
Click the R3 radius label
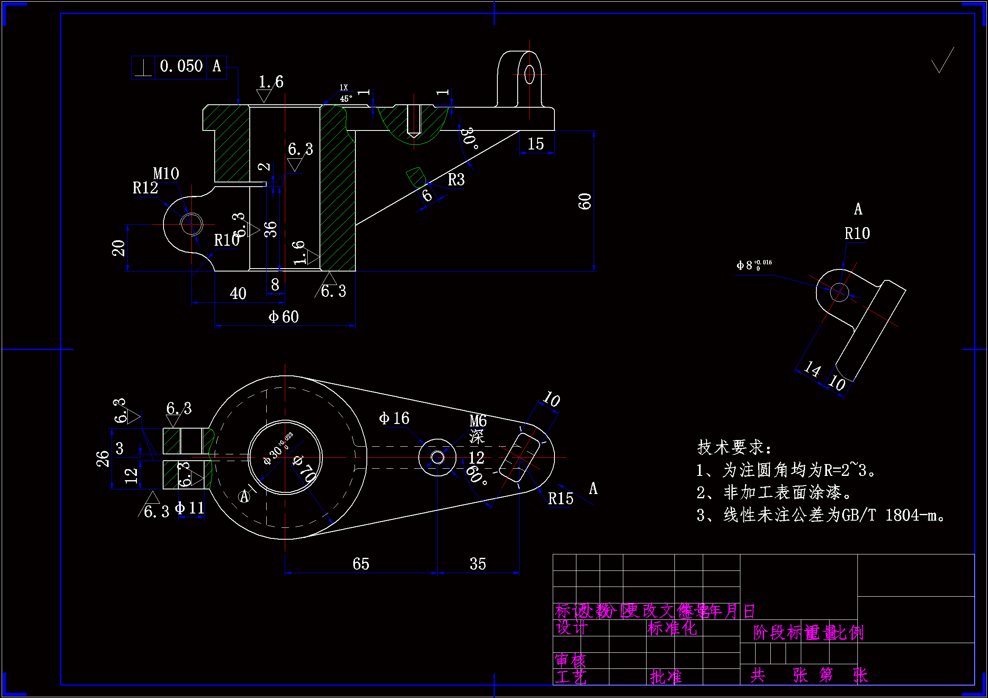(456, 180)
